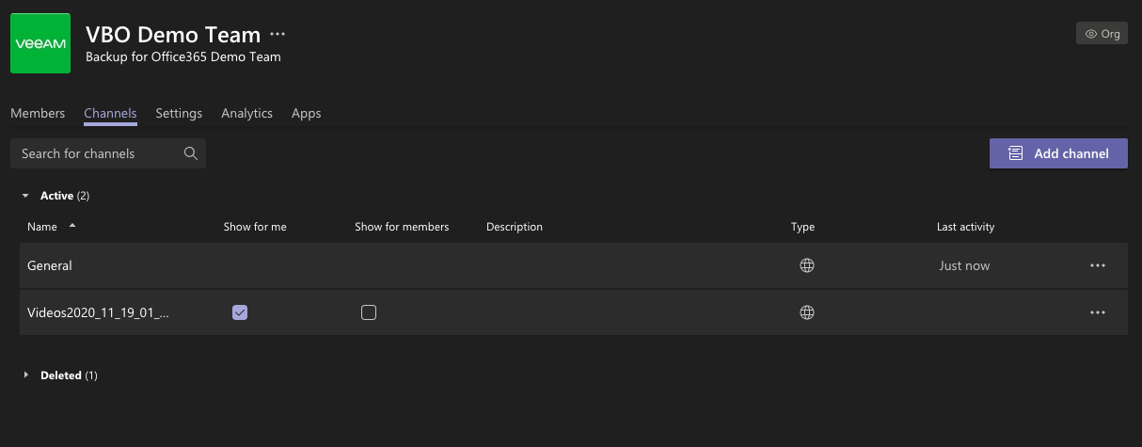Open more options for General channel
Image resolution: width=1142 pixels, height=447 pixels.
[1097, 266]
